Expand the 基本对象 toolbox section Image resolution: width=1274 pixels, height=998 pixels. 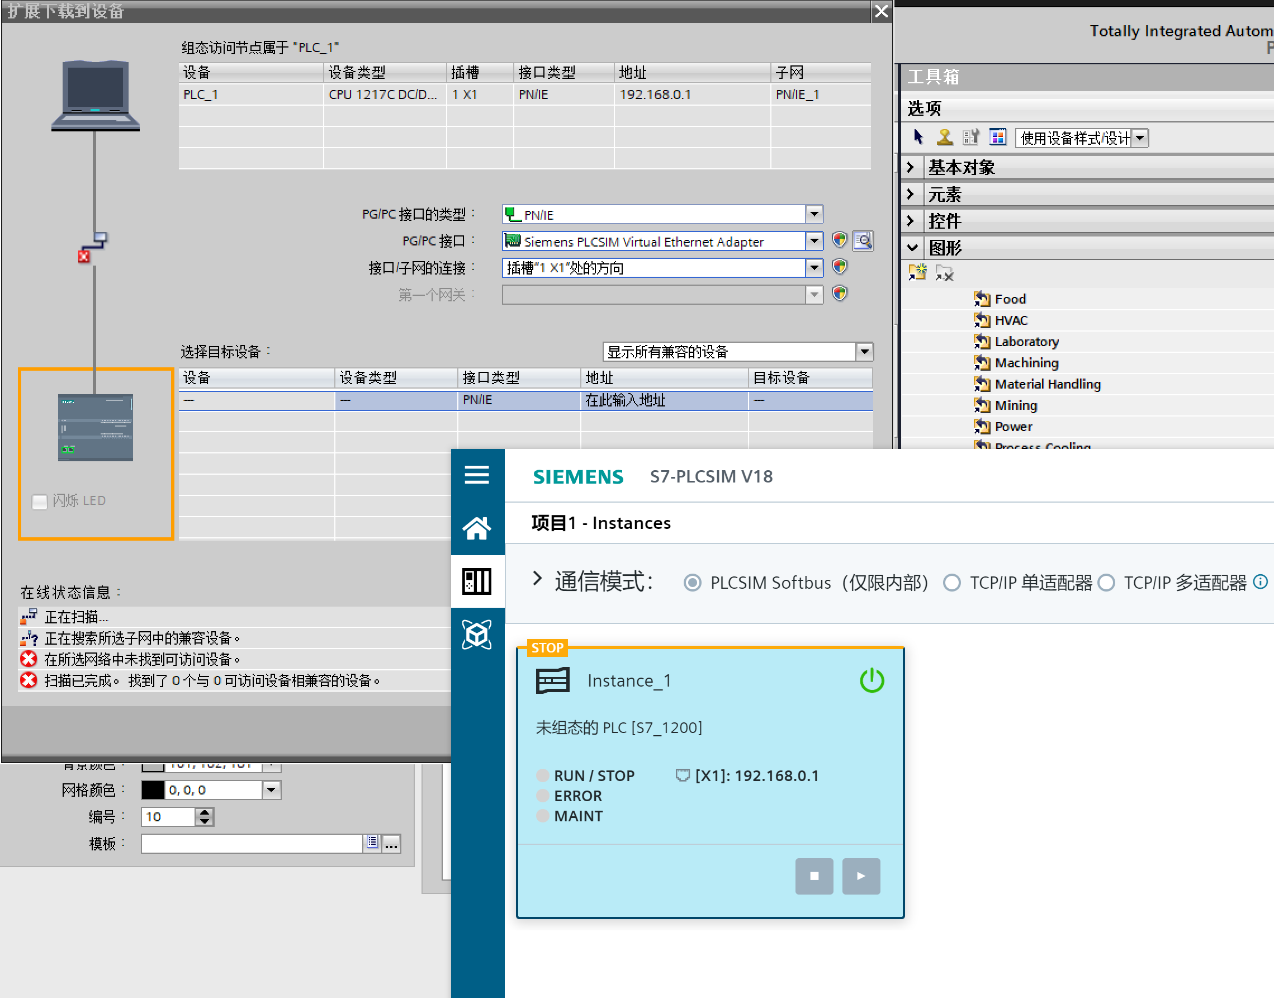[x=910, y=167]
